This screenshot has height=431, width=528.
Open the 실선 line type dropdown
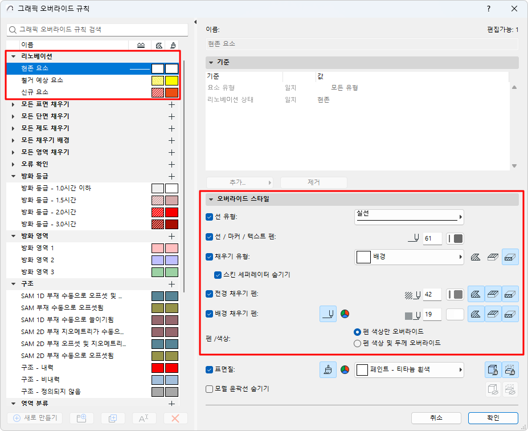click(409, 217)
